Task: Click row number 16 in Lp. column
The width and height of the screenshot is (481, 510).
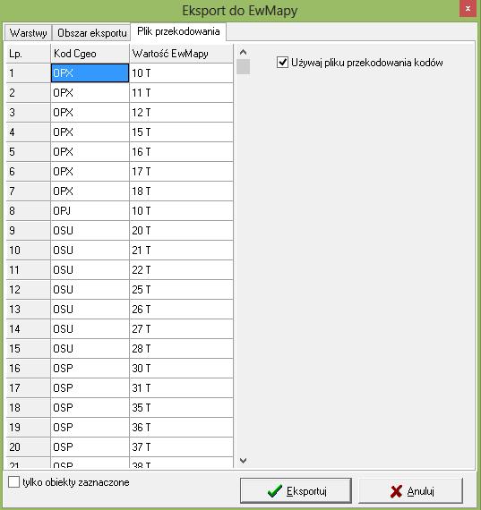Action: [29, 369]
